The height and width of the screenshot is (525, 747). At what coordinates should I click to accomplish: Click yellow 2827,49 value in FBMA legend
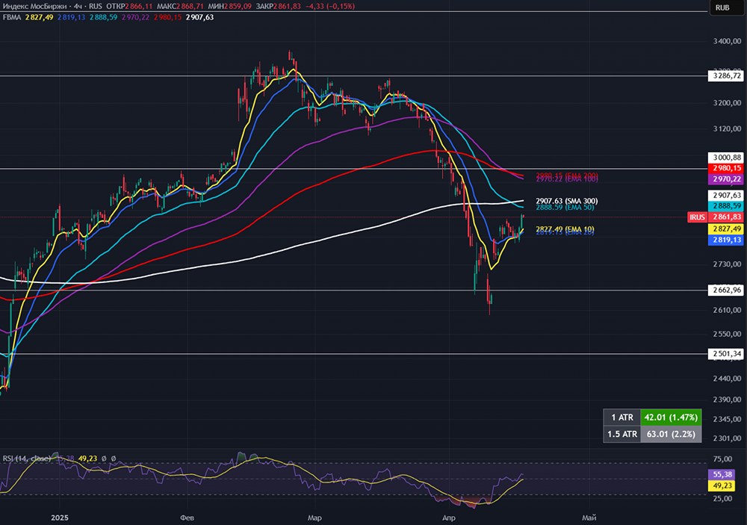(39, 17)
